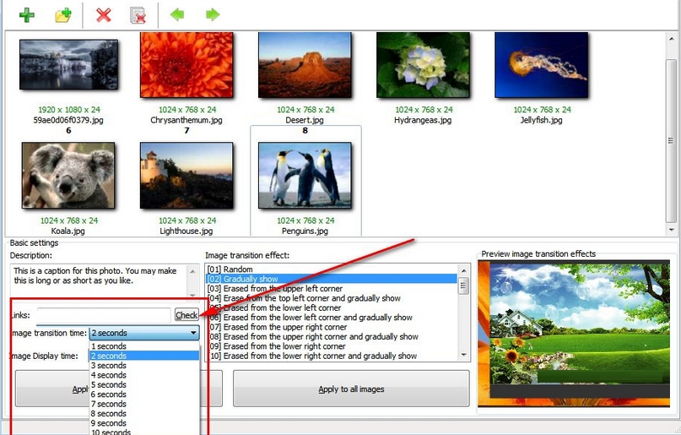
Task: Click the image gallery scroll down arrow
Action: point(671,230)
